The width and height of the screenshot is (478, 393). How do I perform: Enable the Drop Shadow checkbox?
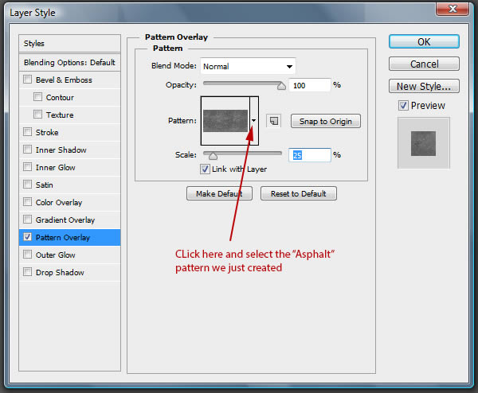pyautogui.click(x=27, y=272)
